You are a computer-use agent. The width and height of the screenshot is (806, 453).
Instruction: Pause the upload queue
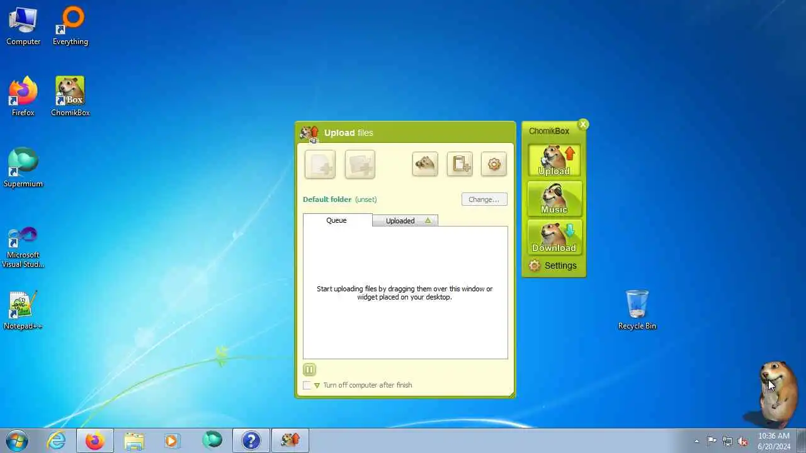tap(309, 369)
